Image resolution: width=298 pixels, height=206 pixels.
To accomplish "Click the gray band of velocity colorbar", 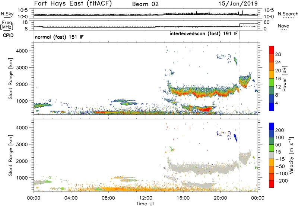I will tap(272, 155).
